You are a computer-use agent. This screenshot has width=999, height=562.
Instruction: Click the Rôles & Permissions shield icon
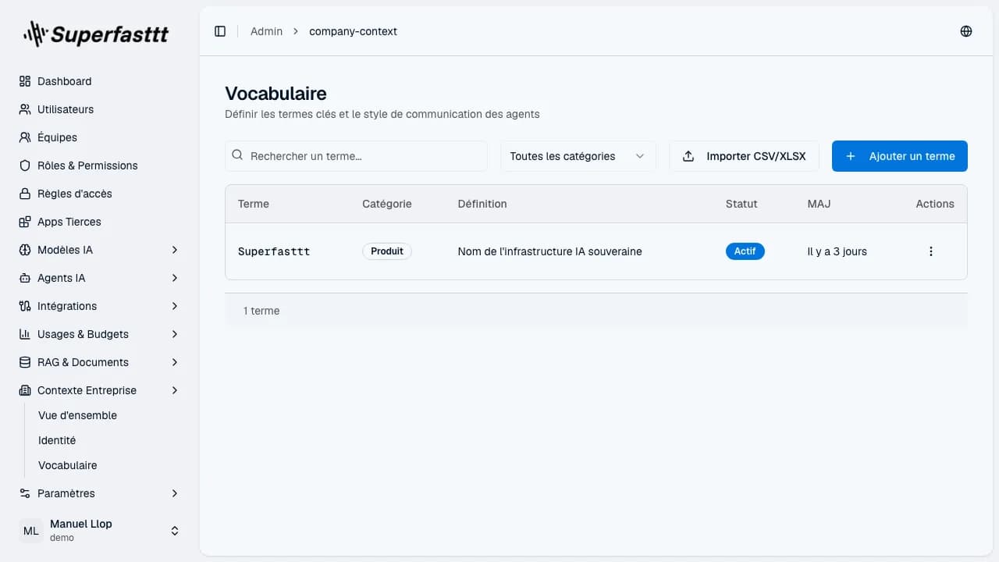pyautogui.click(x=25, y=165)
